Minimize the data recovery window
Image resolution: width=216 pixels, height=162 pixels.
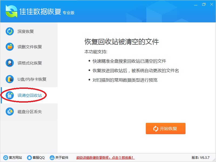pos(195,5)
